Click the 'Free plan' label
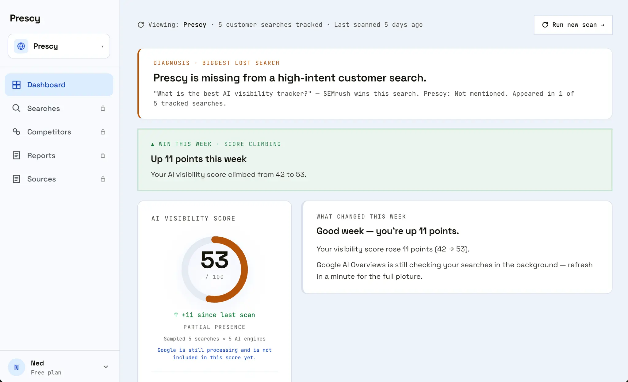This screenshot has width=628, height=382. coord(46,372)
